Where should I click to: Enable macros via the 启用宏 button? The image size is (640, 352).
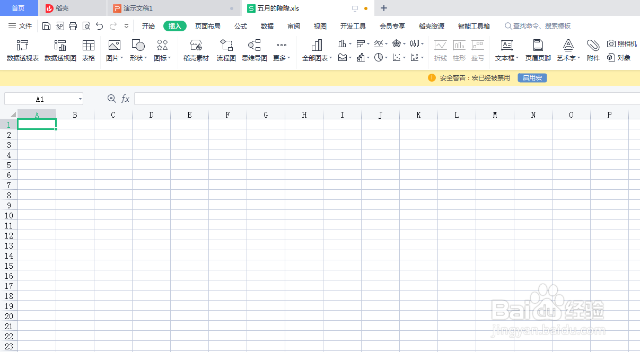(x=532, y=77)
